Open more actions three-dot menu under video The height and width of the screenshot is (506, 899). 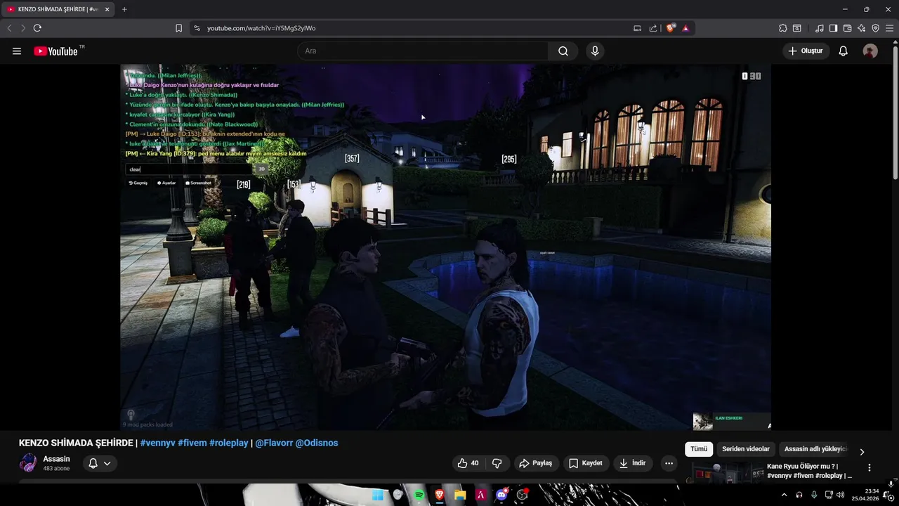[669, 463]
